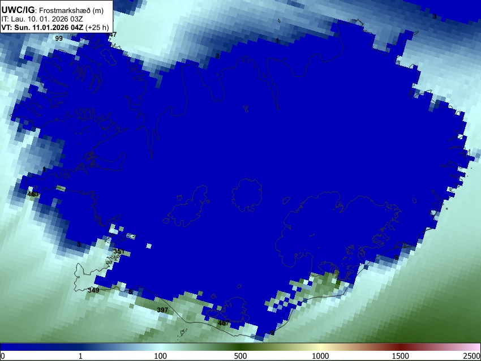Image resolution: width=481 pixels, height=361 pixels.
Task: Select the map value label '349'
Action: pos(93,290)
